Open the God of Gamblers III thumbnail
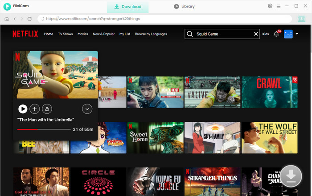Screen dimensions: 312x196 pyautogui.click(x=41, y=182)
